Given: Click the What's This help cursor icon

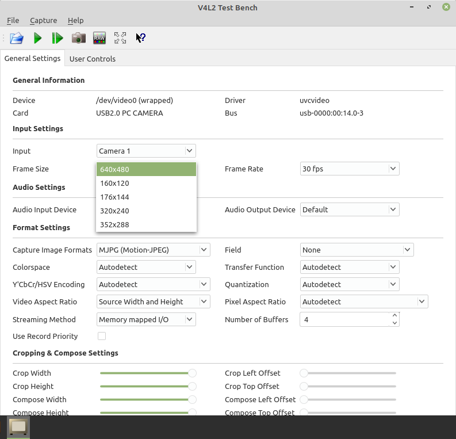Looking at the screenshot, I should 141,38.
